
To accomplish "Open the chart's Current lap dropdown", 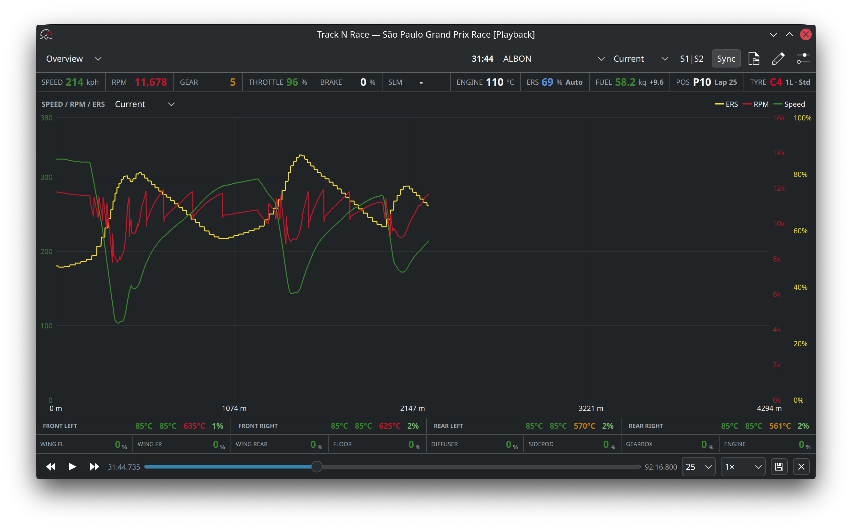I will [145, 104].
